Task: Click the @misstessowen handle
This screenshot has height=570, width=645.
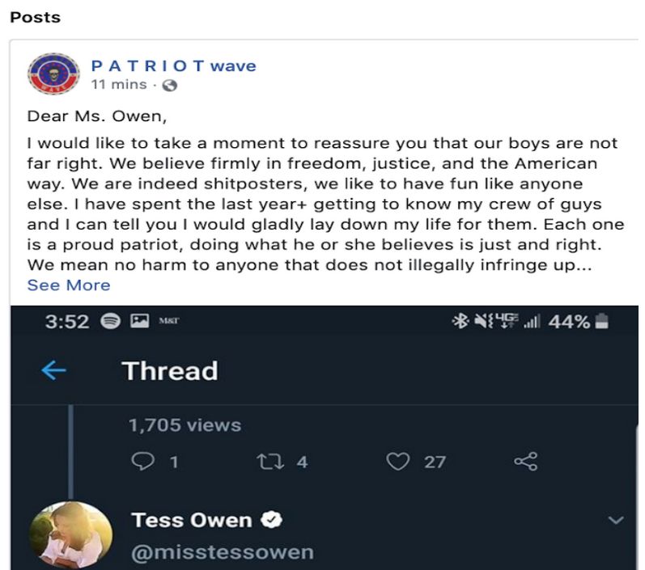Action: pos(223,552)
